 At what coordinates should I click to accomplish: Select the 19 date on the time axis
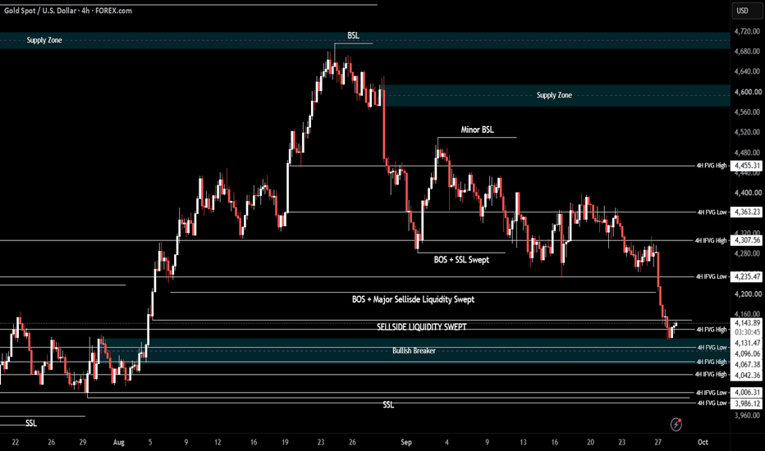285,442
